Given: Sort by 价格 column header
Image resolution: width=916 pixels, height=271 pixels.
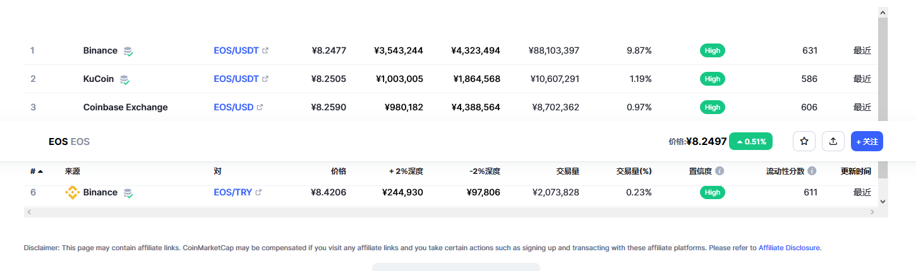Looking at the screenshot, I should pyautogui.click(x=339, y=171).
